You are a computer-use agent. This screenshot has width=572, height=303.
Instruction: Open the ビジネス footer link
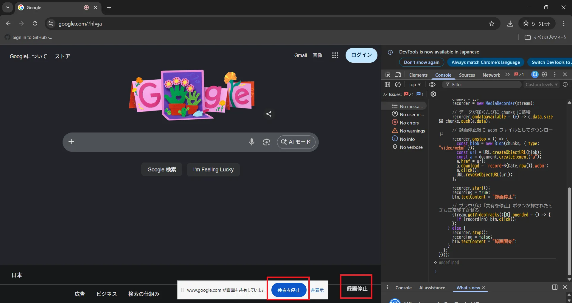click(106, 294)
